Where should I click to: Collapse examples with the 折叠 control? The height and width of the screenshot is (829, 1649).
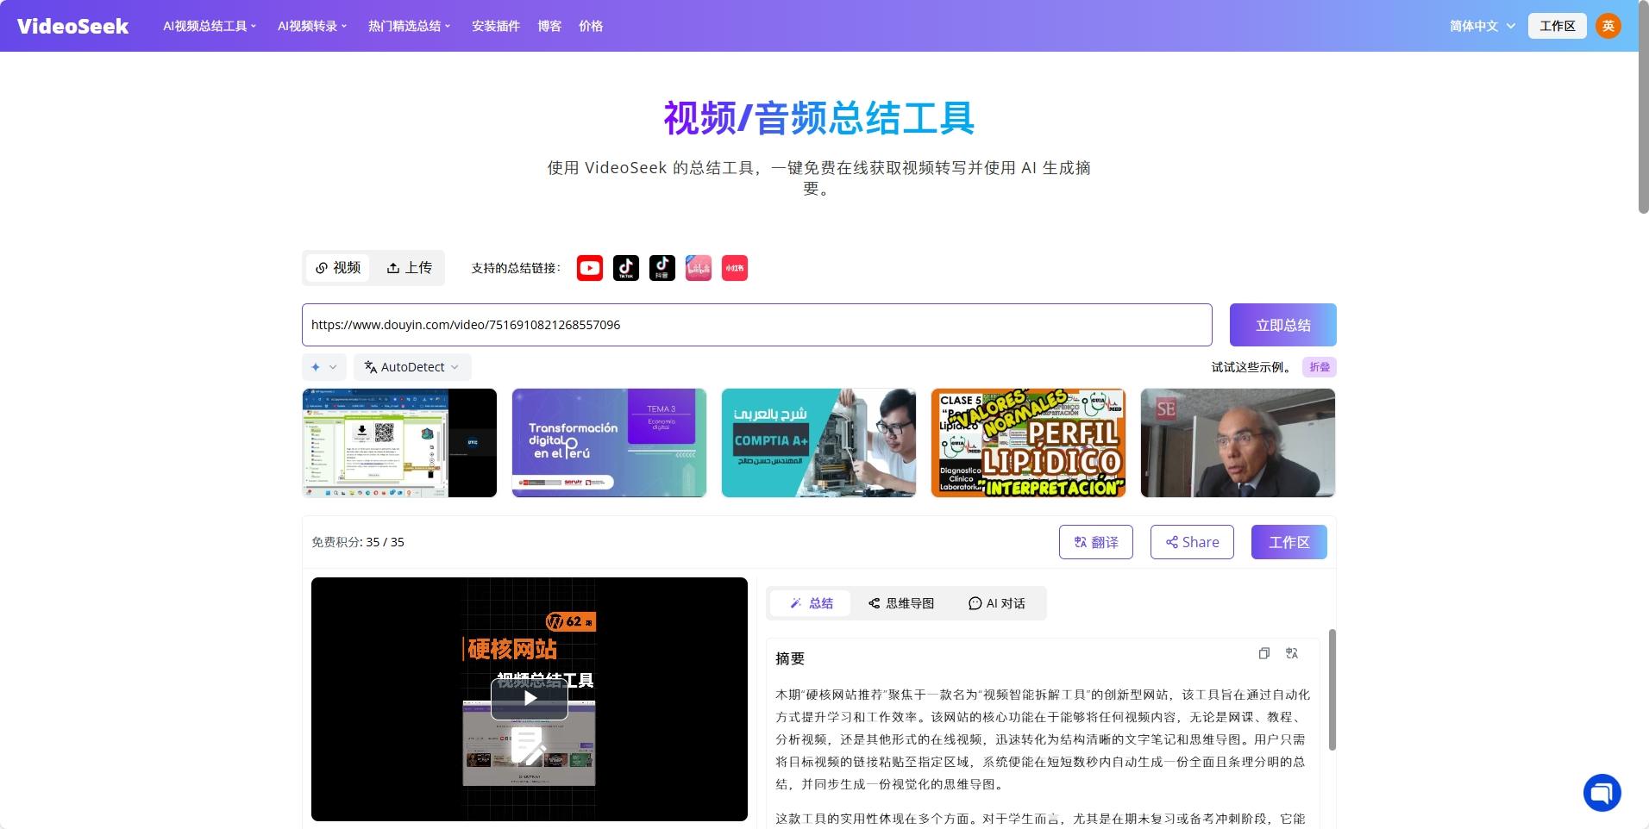tap(1319, 366)
